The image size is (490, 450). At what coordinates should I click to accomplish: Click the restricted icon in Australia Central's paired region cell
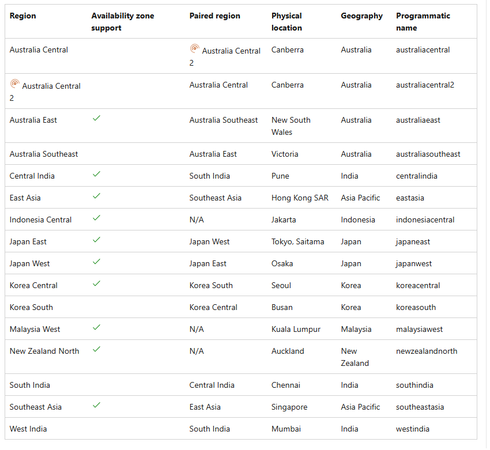point(194,48)
